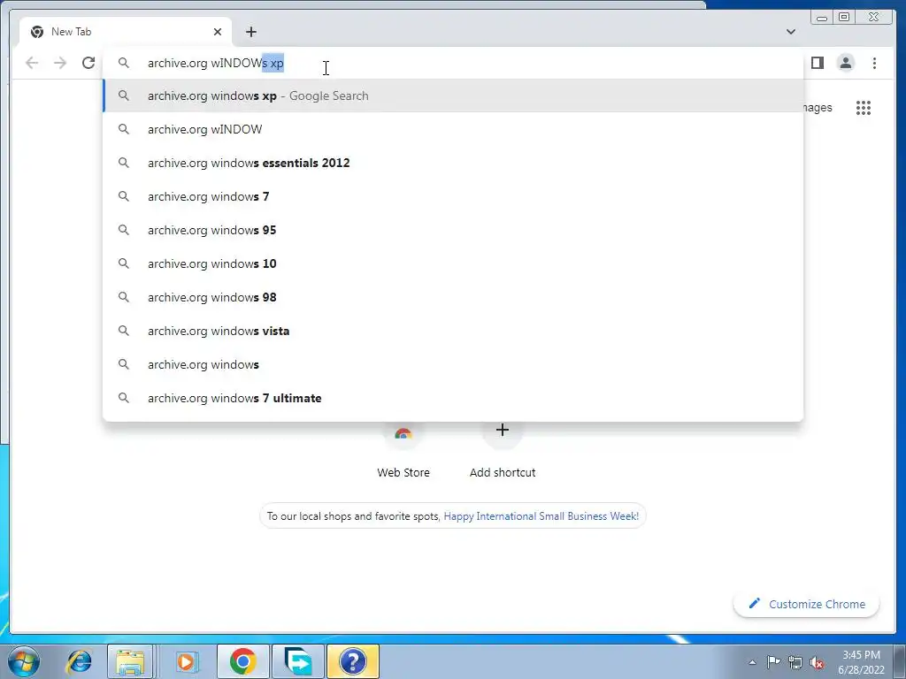The width and height of the screenshot is (906, 679).
Task: Click the browser back arrow
Action: pyautogui.click(x=32, y=63)
